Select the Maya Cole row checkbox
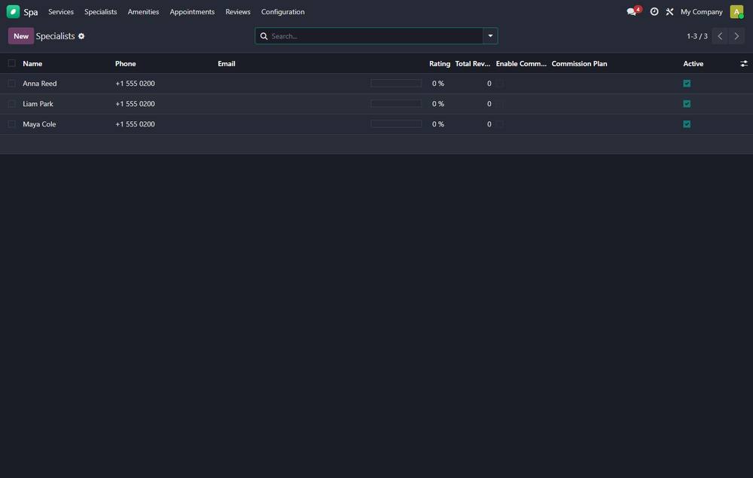 (11, 123)
